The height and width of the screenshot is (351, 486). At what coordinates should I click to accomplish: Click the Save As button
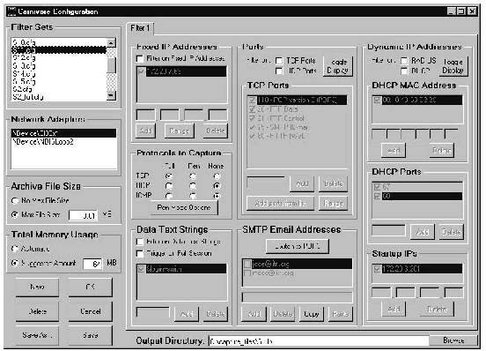pyautogui.click(x=37, y=335)
